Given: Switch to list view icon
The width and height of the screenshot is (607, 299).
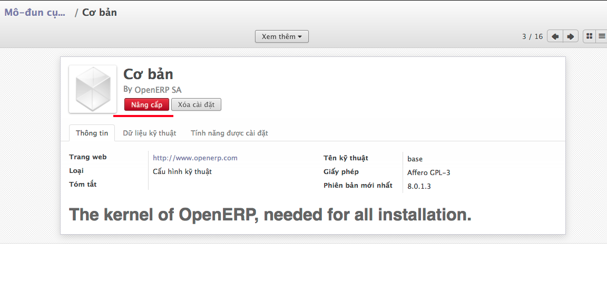Looking at the screenshot, I should 602,36.
